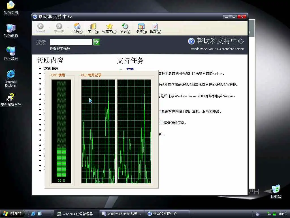Screen dimensions: 290x218
Task: Open the 支持 link under 支持任务
Action: click(130, 69)
